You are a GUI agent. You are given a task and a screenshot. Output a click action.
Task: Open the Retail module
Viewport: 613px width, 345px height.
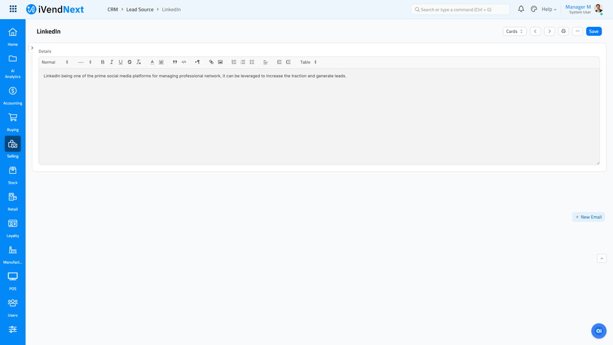pyautogui.click(x=13, y=201)
